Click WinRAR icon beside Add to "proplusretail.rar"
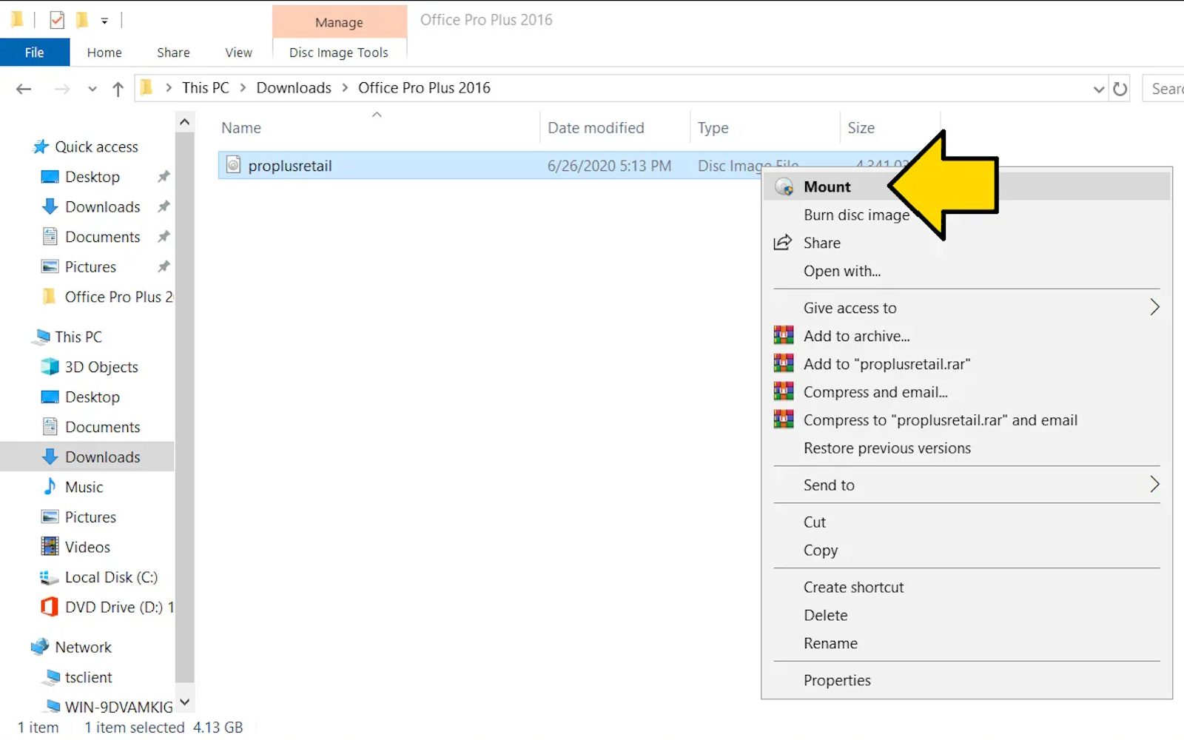Image resolution: width=1184 pixels, height=740 pixels. click(x=784, y=364)
